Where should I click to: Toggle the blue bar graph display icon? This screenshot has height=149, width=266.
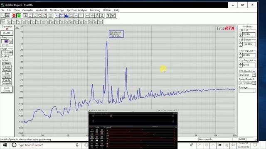[66, 16]
